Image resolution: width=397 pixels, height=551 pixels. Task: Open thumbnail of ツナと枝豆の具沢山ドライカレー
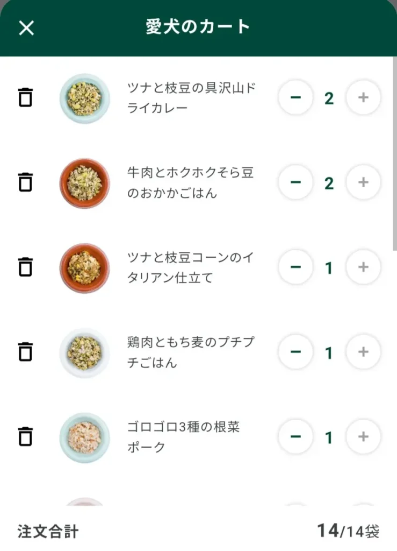coord(84,98)
